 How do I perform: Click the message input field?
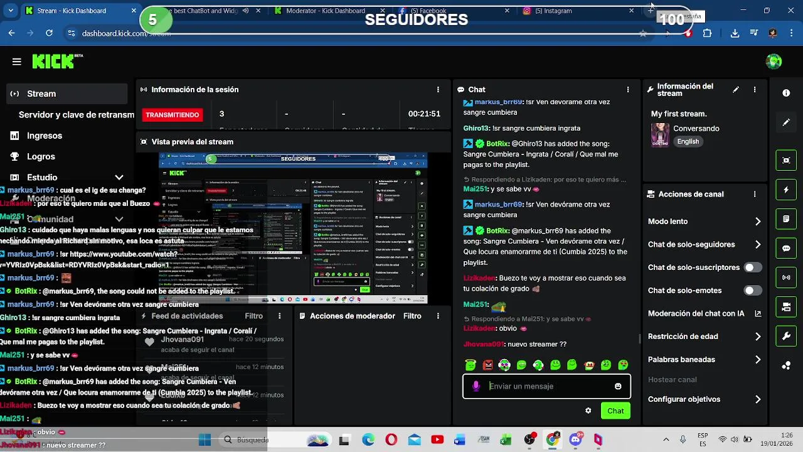click(x=546, y=386)
